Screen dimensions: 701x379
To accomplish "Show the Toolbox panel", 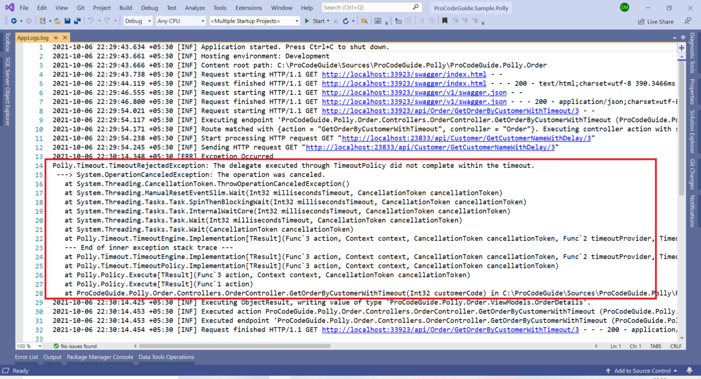I will click(x=6, y=41).
